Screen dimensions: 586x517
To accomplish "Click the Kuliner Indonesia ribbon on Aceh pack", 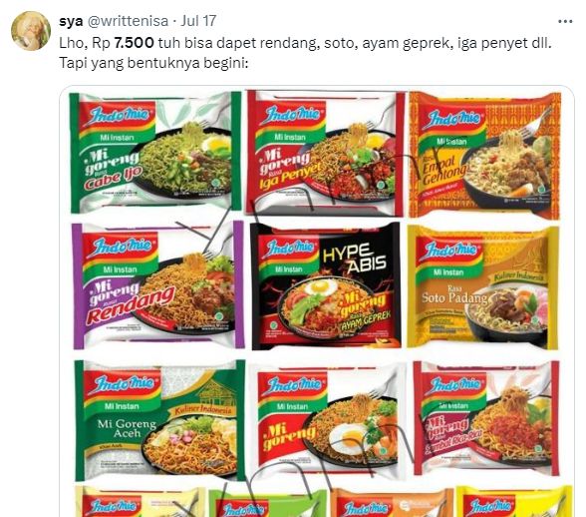I will coord(203,410).
